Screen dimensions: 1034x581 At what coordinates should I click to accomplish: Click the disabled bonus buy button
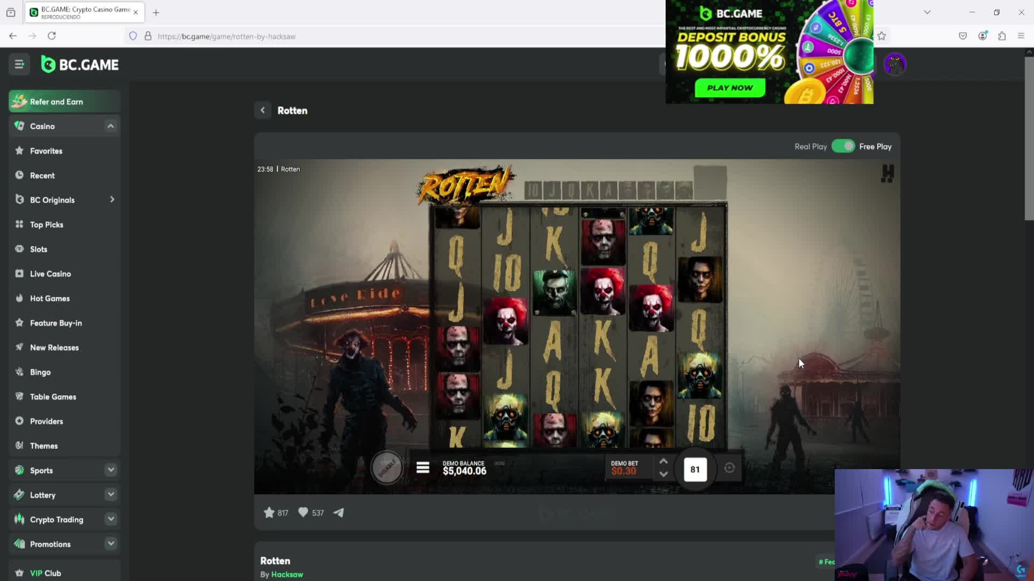click(387, 467)
